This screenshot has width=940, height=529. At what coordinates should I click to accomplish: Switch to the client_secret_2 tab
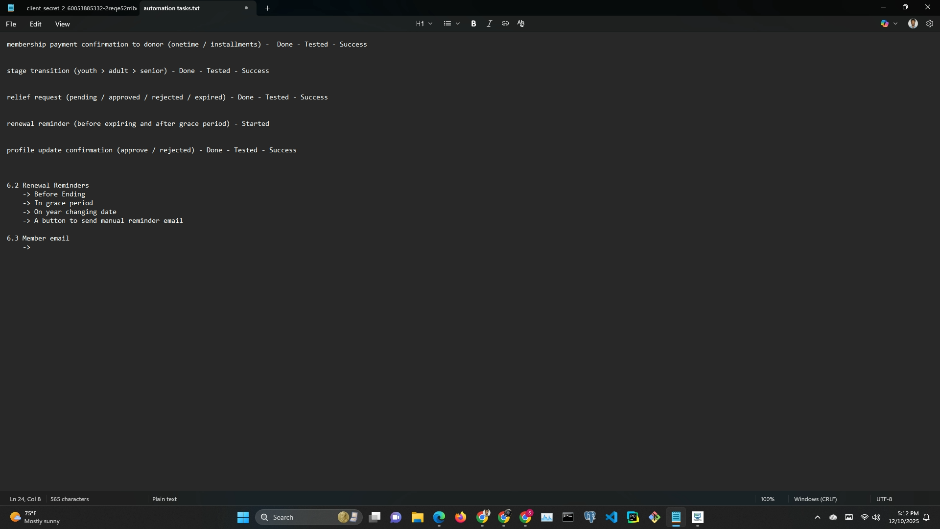tap(81, 8)
